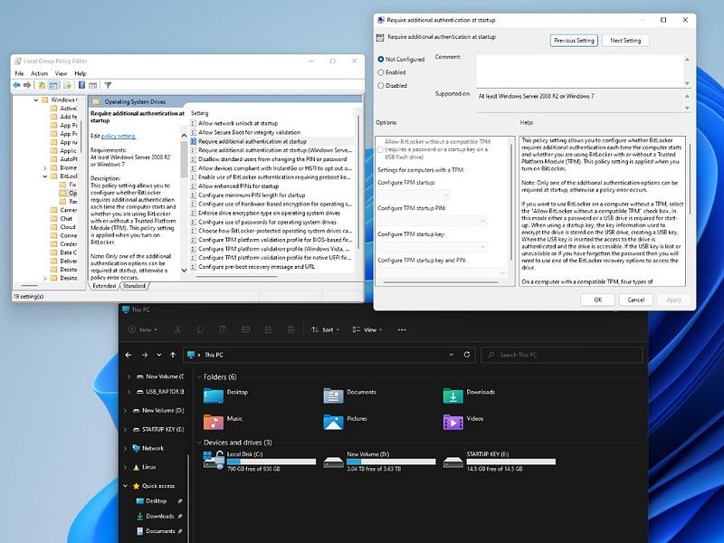Open the Configure TPM startup dropdown
Screen dimensions: 724x543
tap(414, 194)
